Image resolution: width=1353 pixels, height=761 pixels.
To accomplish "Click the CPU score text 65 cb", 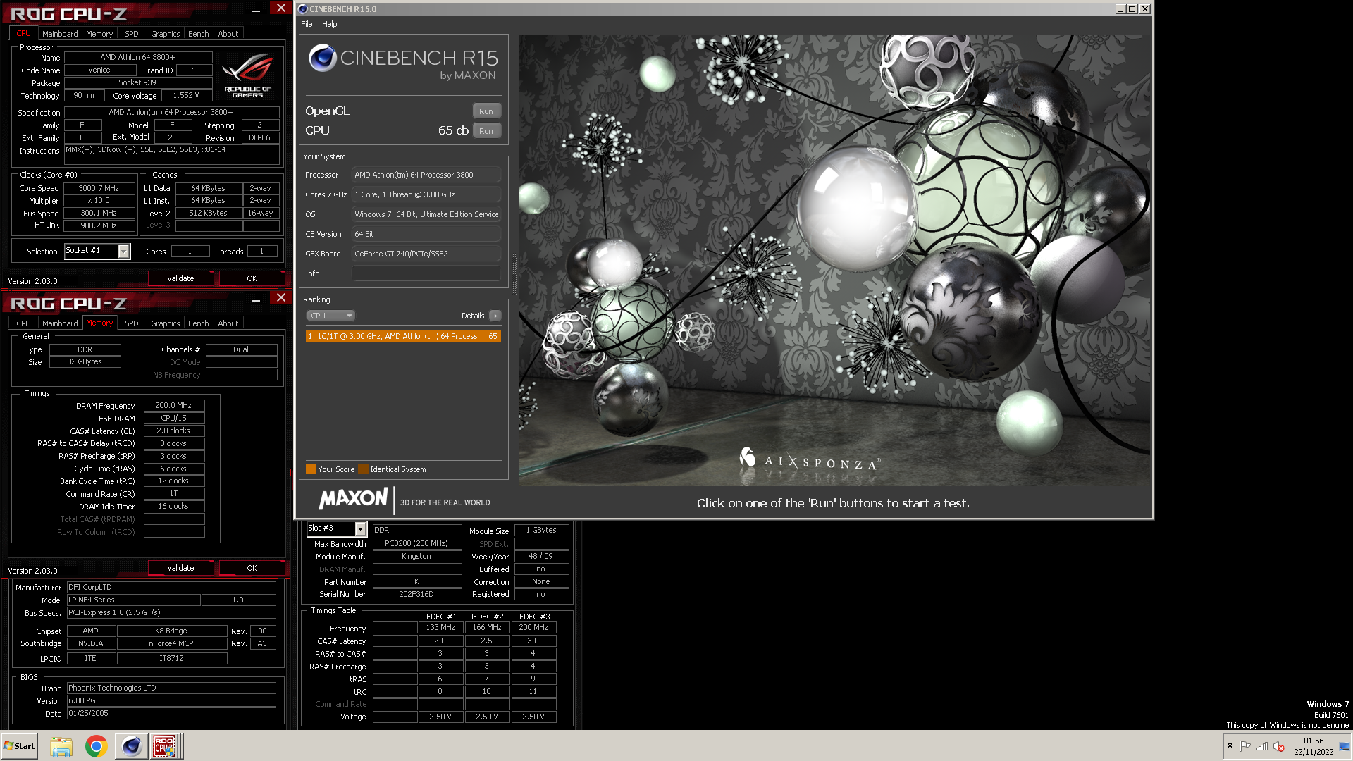I will click(453, 130).
